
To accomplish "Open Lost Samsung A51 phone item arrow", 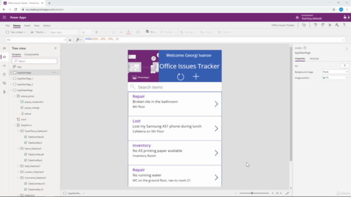I will [x=216, y=129].
